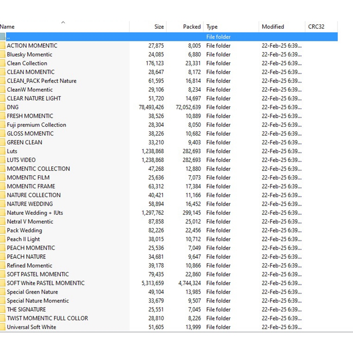Click the CRC32 column header
Image resolution: width=353 pixels, height=353 pixels.
click(x=316, y=27)
